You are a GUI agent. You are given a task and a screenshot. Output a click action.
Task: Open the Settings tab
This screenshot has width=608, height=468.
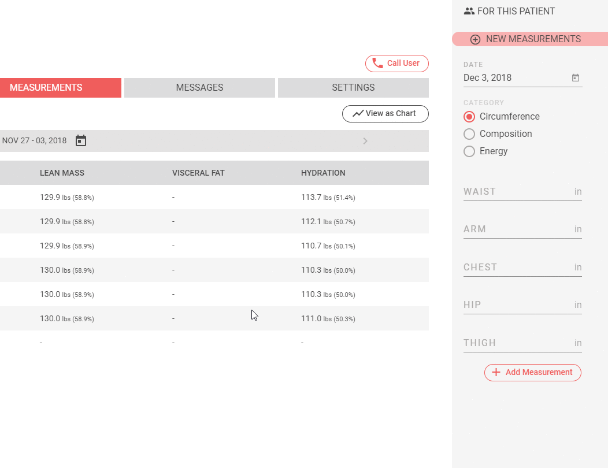(x=353, y=88)
